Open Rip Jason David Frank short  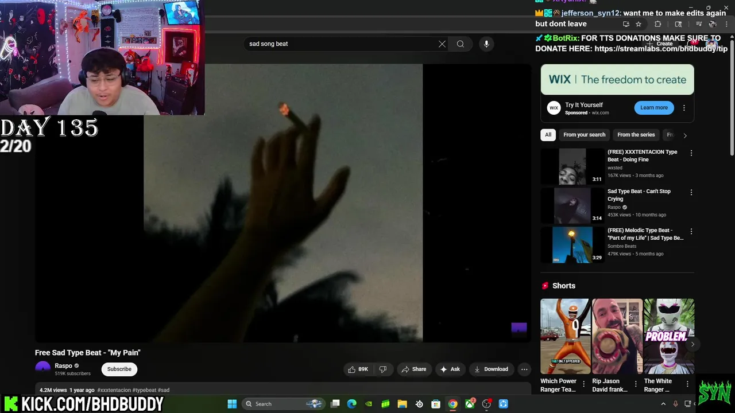pos(617,336)
